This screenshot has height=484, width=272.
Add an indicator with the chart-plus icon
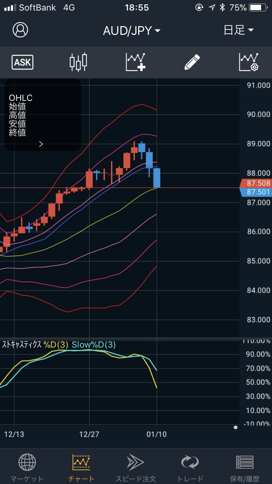pyautogui.click(x=136, y=62)
